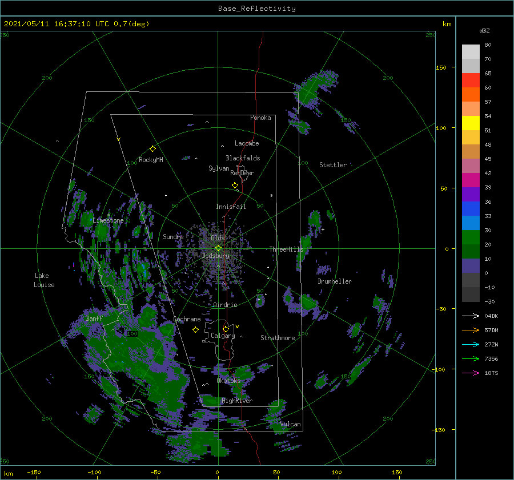The image size is (514, 480).
Task: Click the 18TS legend label
Action: (491, 373)
